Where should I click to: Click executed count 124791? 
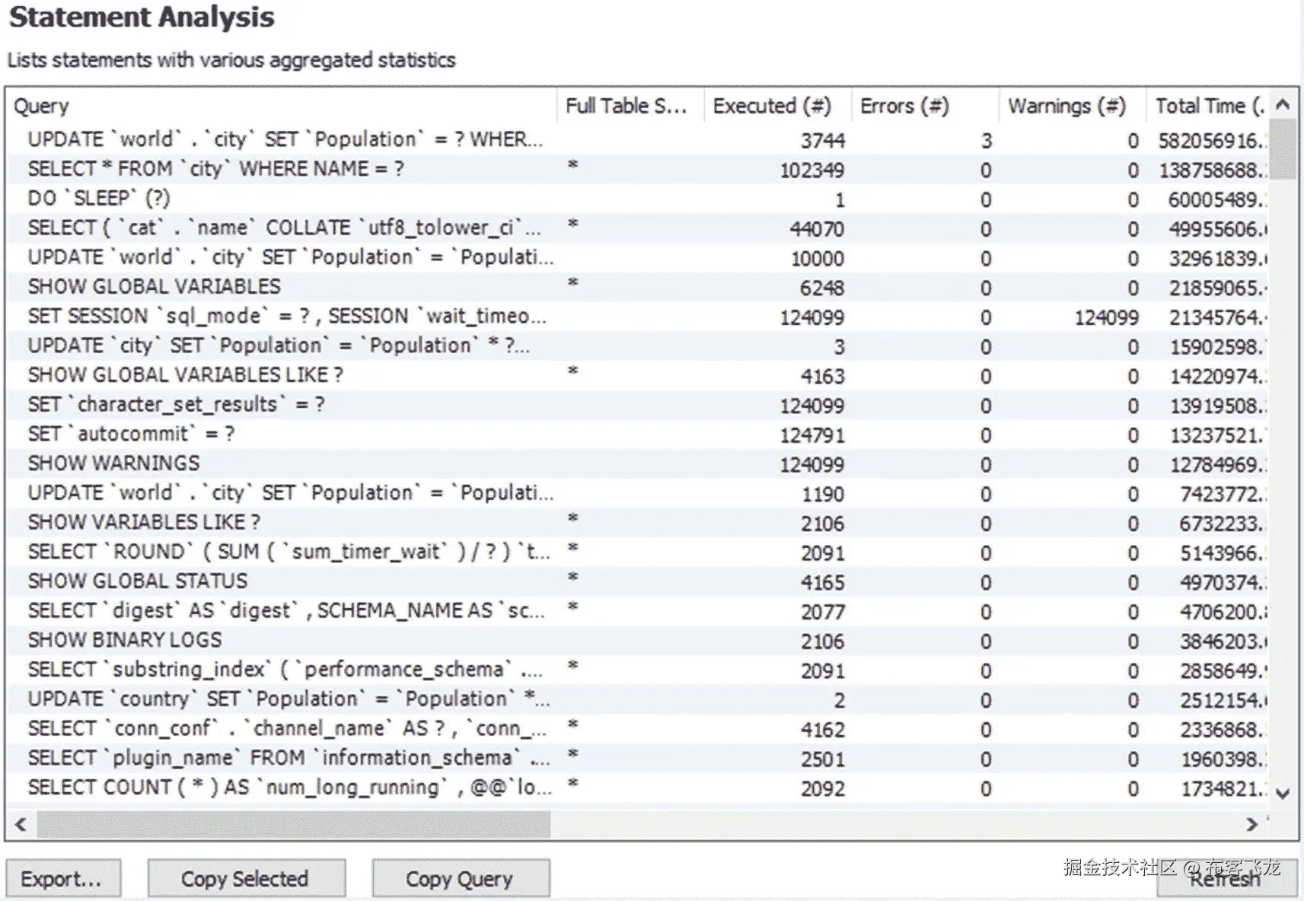pos(811,435)
